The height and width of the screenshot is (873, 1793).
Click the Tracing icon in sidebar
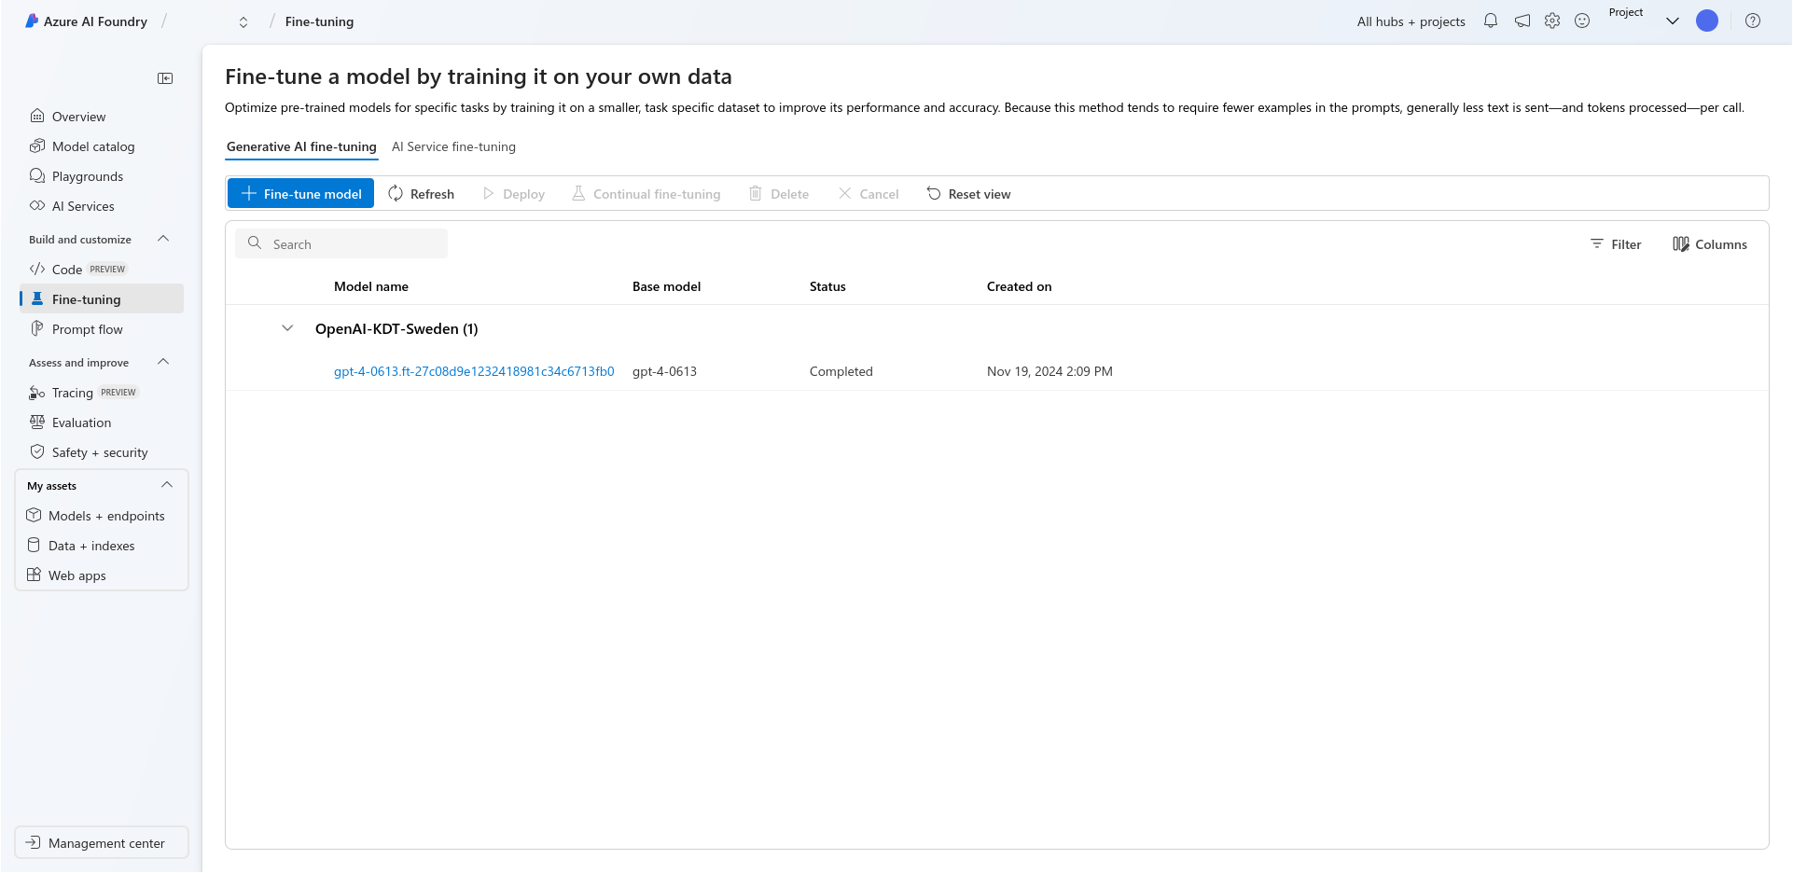point(37,393)
